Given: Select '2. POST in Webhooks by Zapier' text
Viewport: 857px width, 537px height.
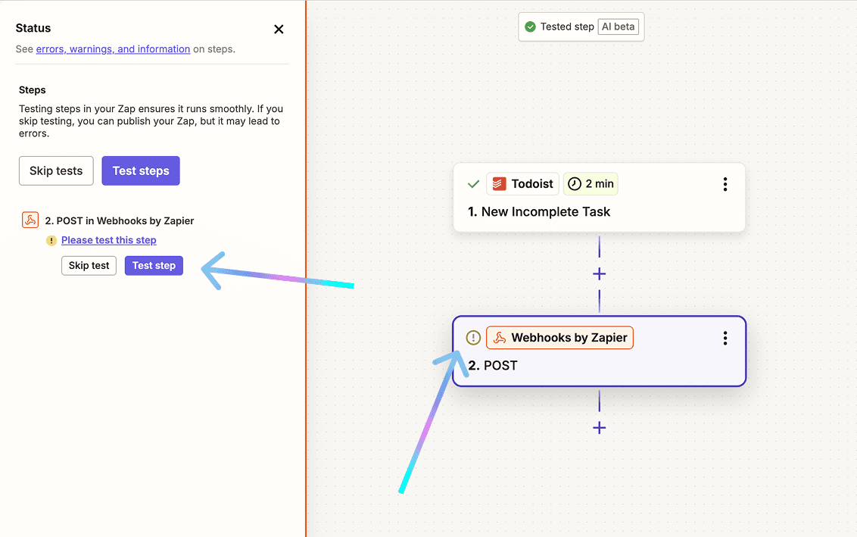Looking at the screenshot, I should [119, 221].
